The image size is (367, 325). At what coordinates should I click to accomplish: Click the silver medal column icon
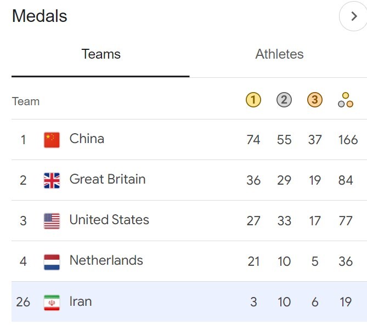pyautogui.click(x=284, y=100)
